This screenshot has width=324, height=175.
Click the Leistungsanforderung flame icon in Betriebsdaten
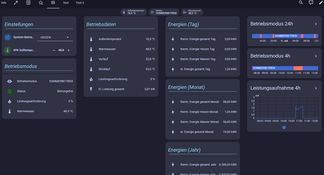91,79
